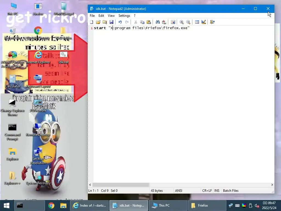281x211 pixels.
Task: Select the idk.bat desktop icon
Action: (x=64, y=57)
